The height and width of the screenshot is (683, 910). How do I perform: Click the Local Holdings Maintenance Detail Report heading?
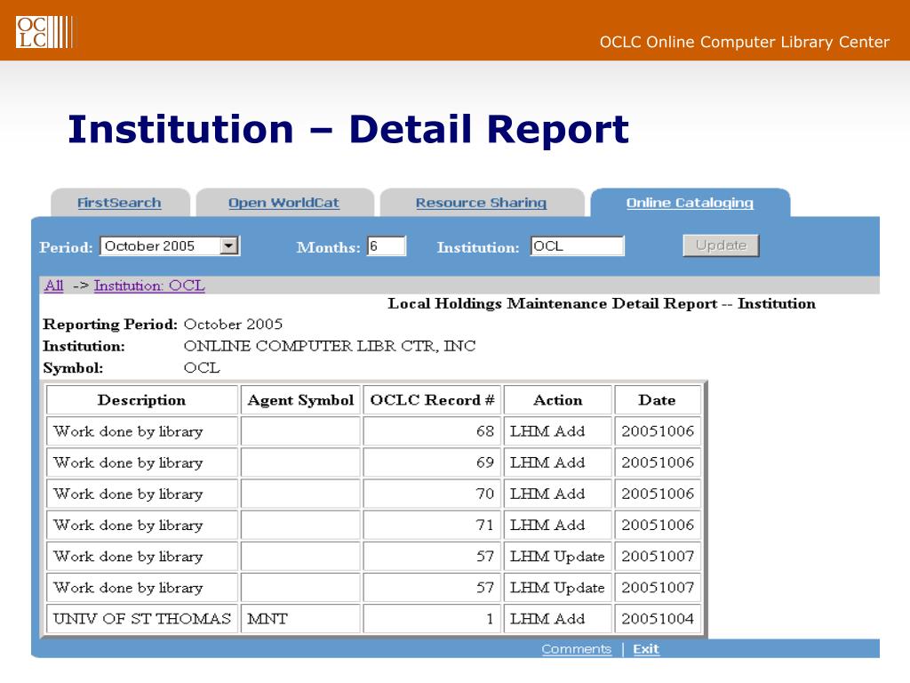(602, 304)
